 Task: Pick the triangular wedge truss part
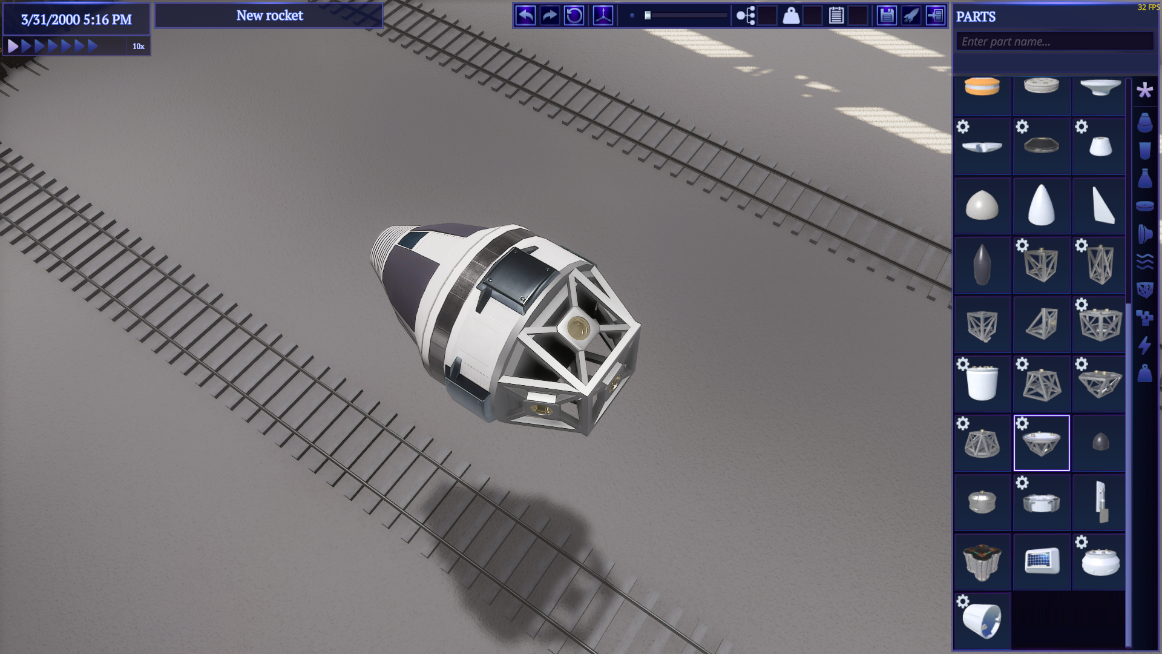(x=1041, y=325)
